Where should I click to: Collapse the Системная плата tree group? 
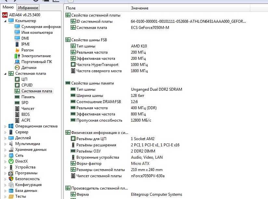(x=5, y=74)
